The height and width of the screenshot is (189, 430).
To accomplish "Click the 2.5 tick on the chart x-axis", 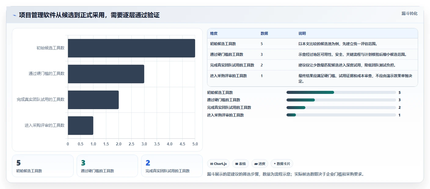I will click(131, 144).
